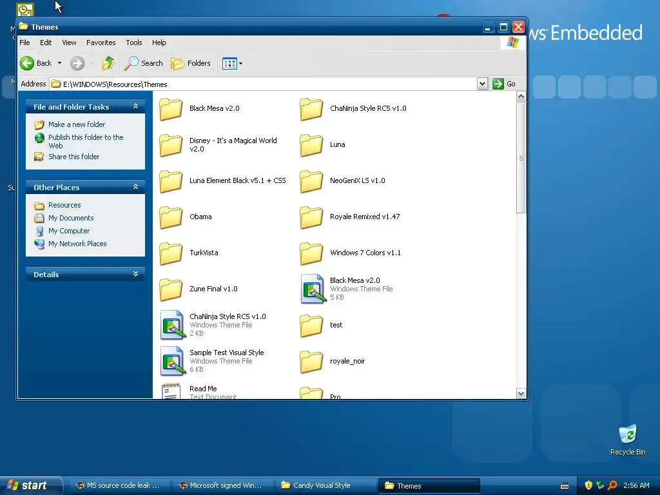
Task: Open the Favorites menu
Action: [x=101, y=43]
